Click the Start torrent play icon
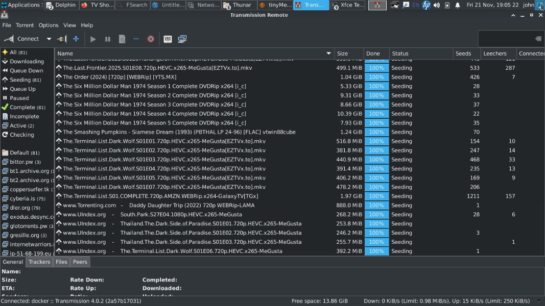 click(93, 39)
